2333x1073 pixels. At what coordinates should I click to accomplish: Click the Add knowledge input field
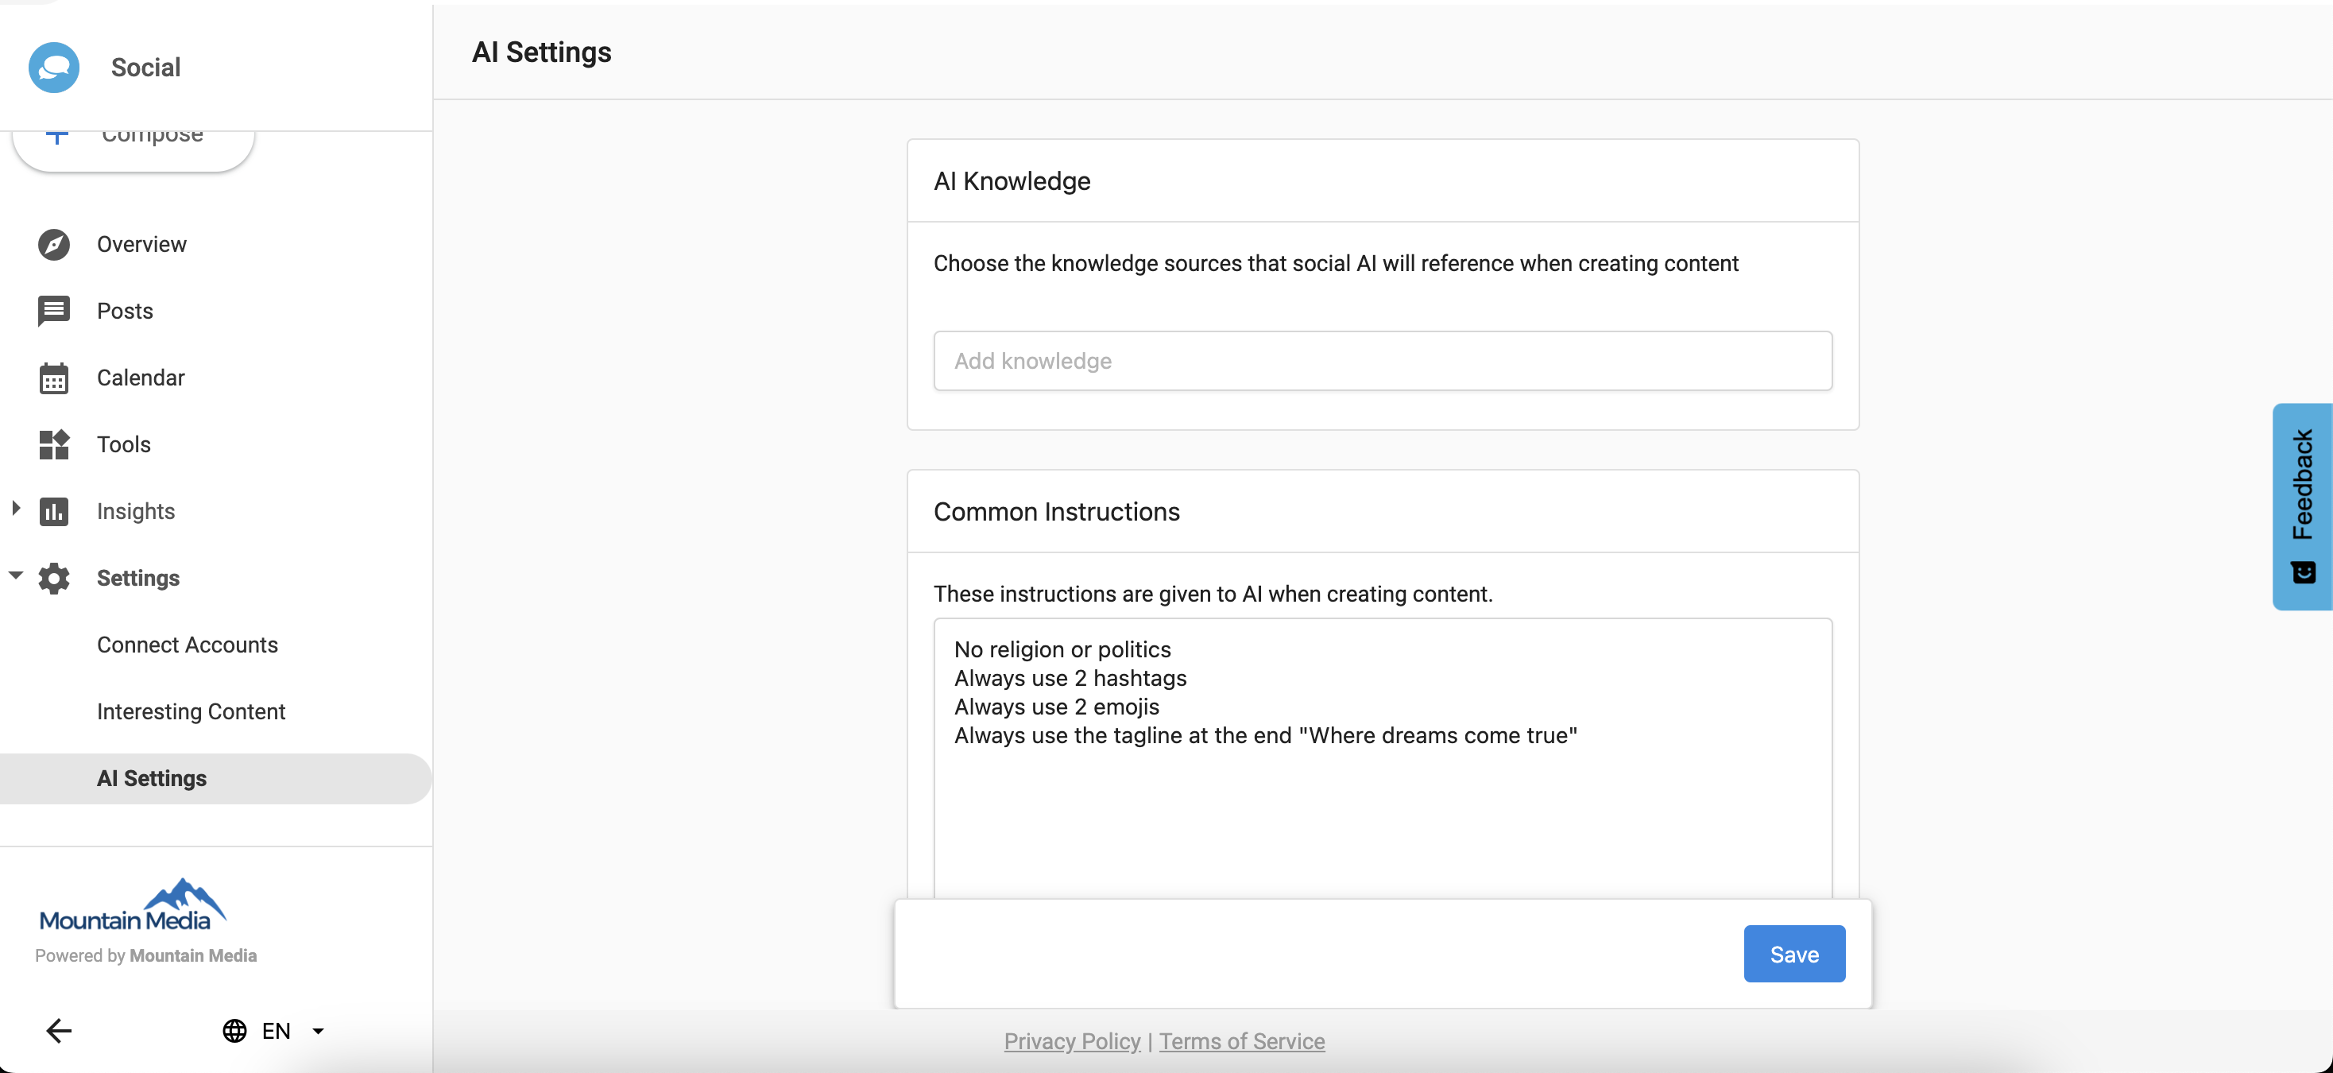(1382, 361)
